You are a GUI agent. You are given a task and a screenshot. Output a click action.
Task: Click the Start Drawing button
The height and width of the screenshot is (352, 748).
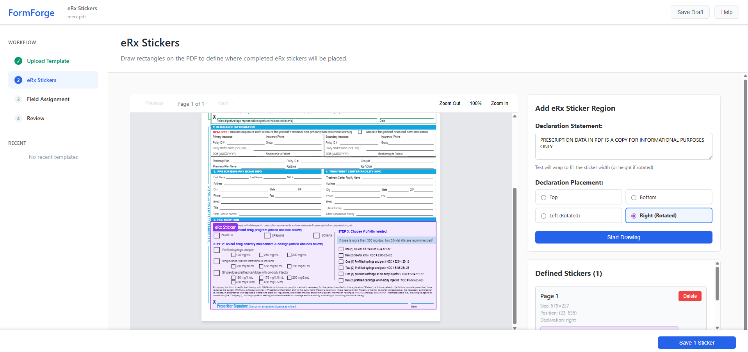(623, 237)
